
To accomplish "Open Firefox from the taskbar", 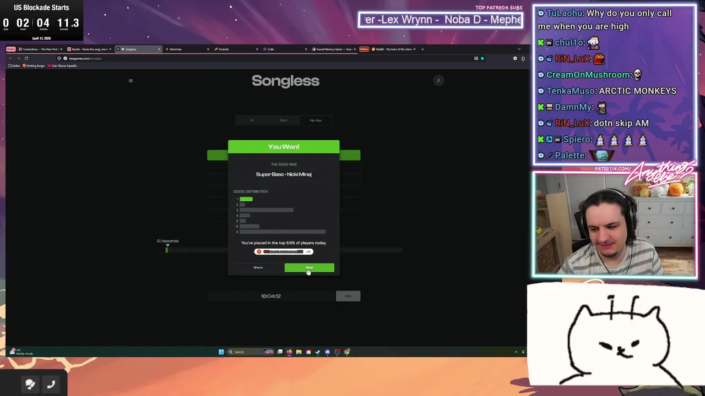I will pos(289,352).
